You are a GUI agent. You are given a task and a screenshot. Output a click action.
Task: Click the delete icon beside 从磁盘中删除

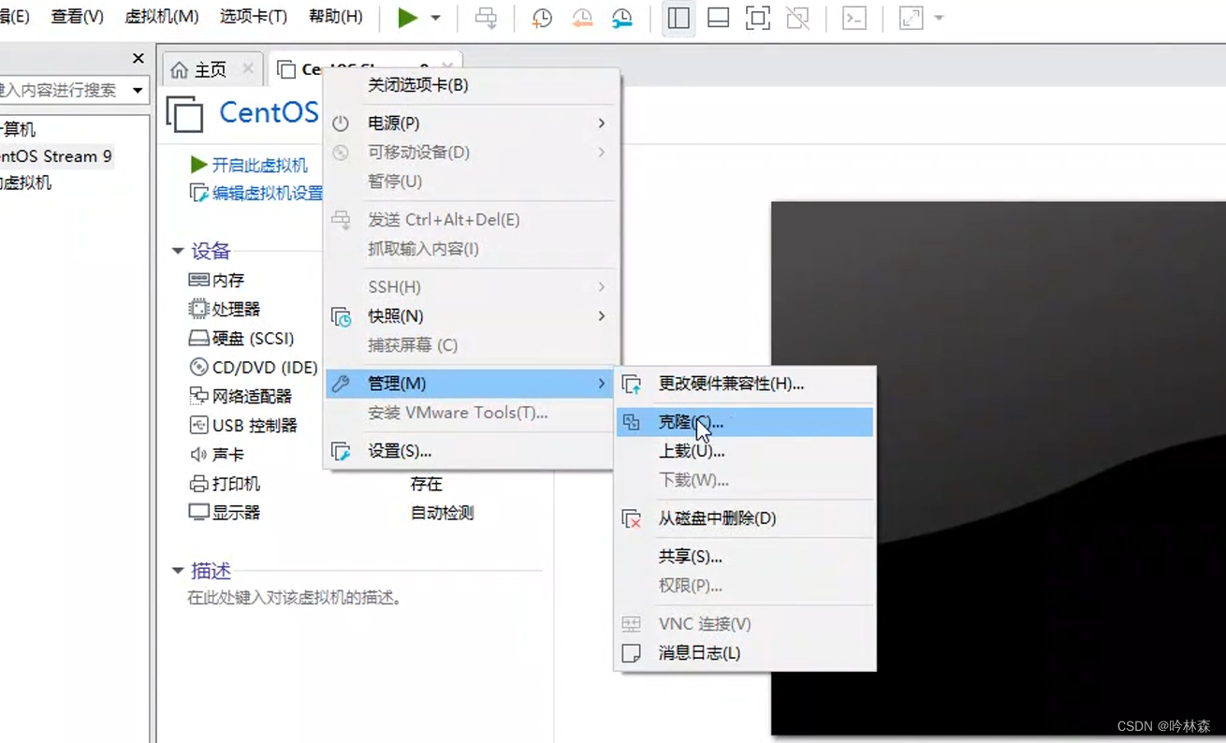[632, 518]
